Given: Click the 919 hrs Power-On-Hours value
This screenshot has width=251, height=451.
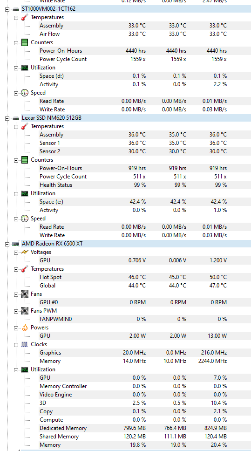Looking at the screenshot, I should coord(137,168).
